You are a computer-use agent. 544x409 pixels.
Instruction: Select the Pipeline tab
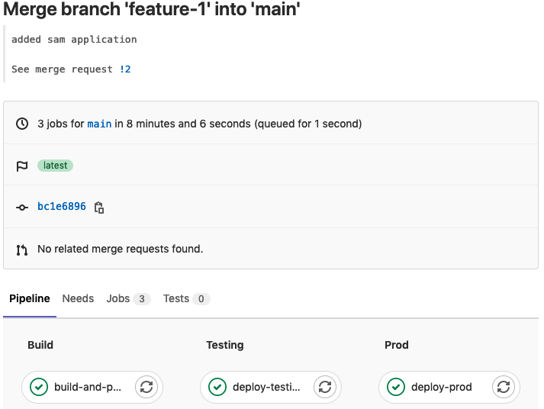pos(30,298)
